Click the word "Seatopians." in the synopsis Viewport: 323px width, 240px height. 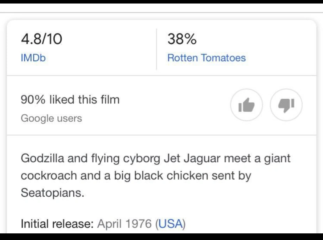(x=52, y=192)
